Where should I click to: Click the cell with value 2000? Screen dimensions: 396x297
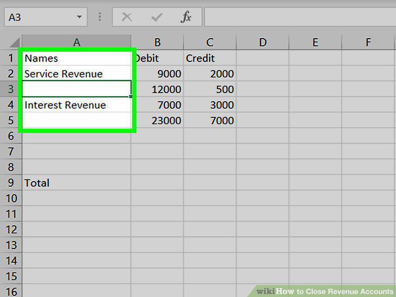click(210, 73)
